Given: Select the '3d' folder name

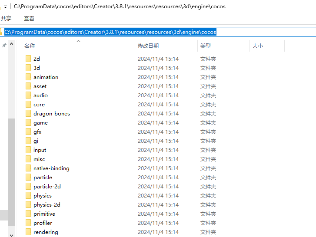Looking at the screenshot, I should click(37, 68).
